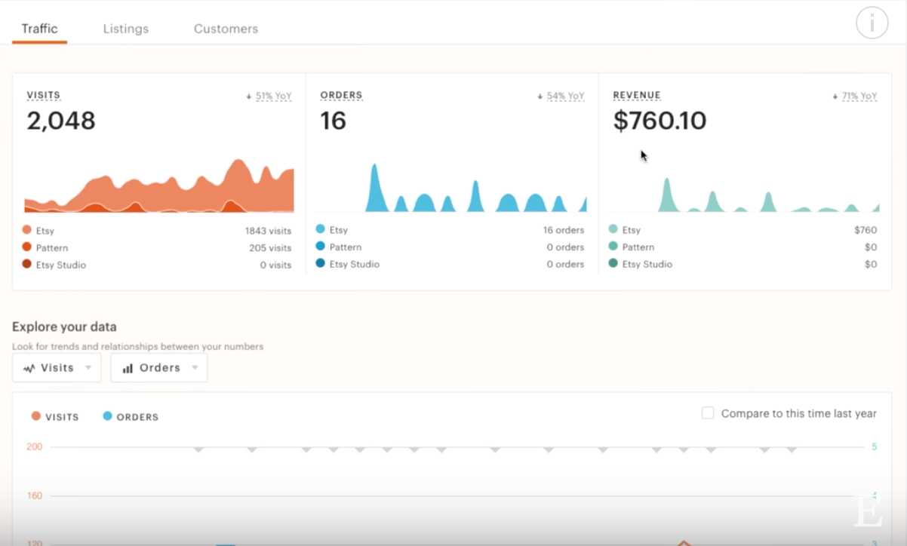Viewport: 907px width, 546px height.
Task: Click the underlined REVENUE heading
Action: pyautogui.click(x=637, y=96)
